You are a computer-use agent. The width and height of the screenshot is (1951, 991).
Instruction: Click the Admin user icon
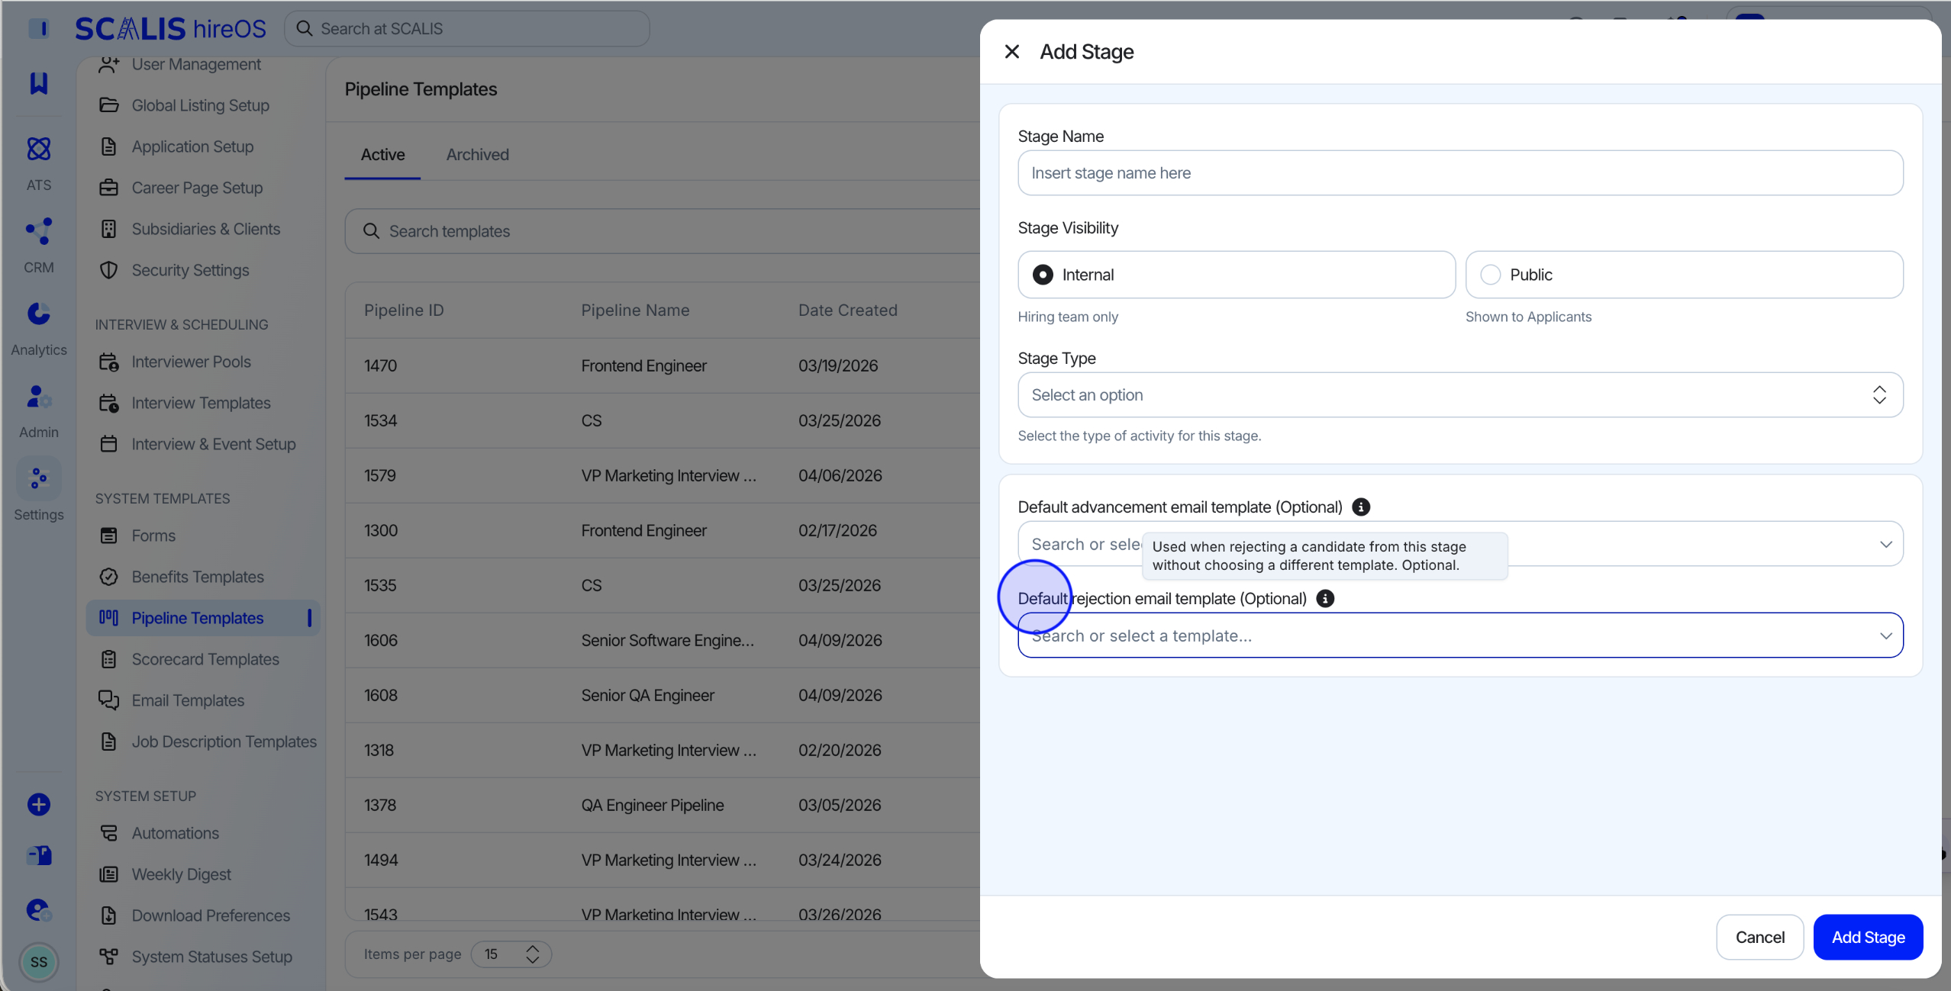[x=39, y=397]
